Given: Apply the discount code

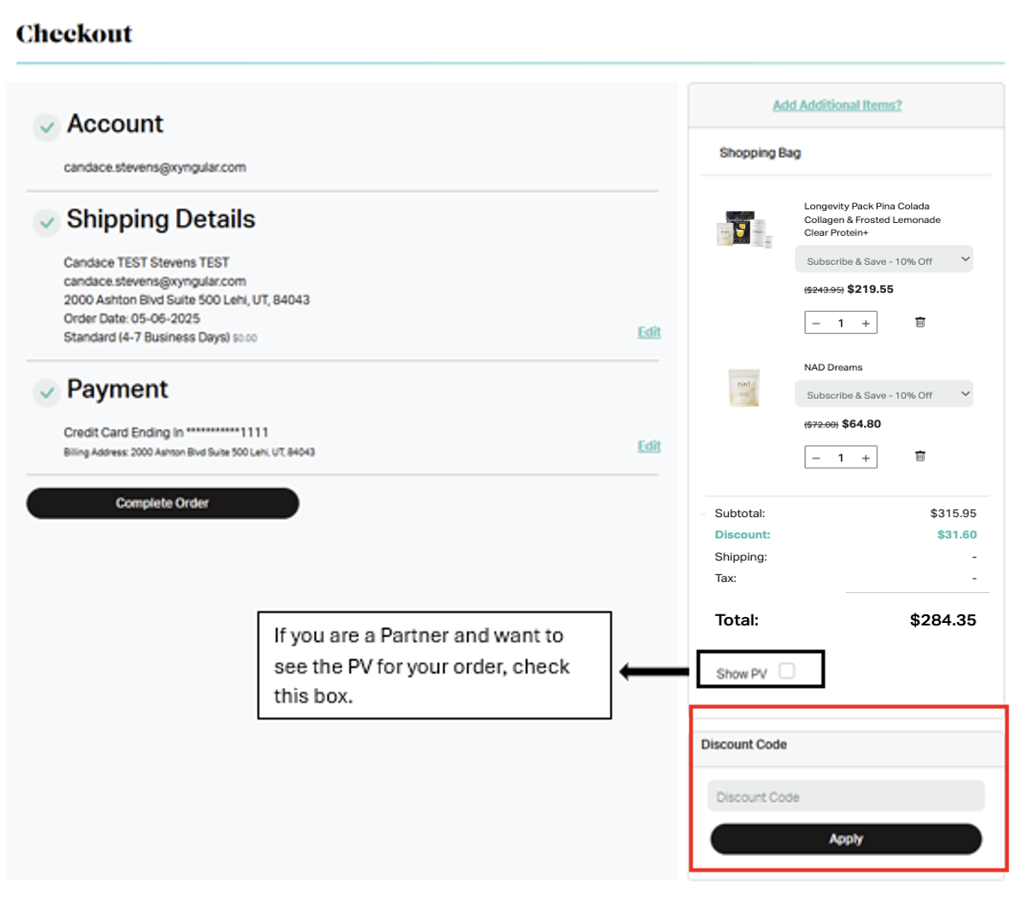Looking at the screenshot, I should click(x=846, y=839).
